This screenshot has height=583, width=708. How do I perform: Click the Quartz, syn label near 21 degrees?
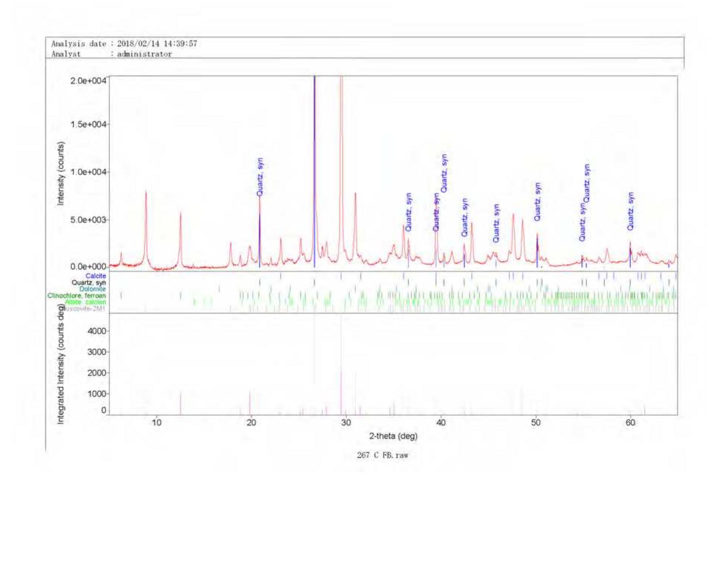(x=260, y=177)
